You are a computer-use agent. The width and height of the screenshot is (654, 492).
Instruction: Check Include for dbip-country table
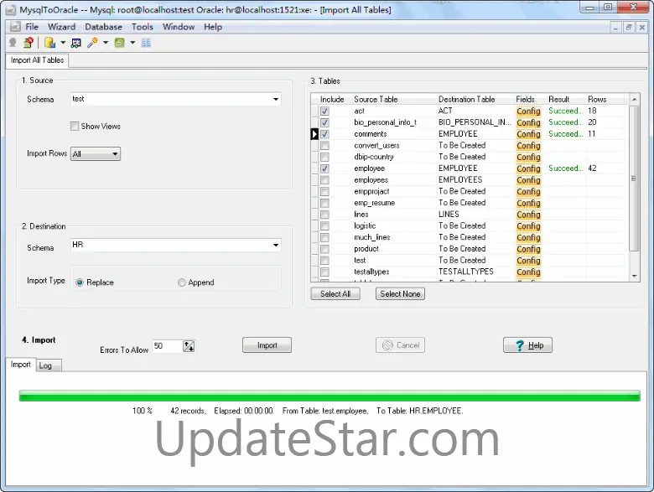324,157
